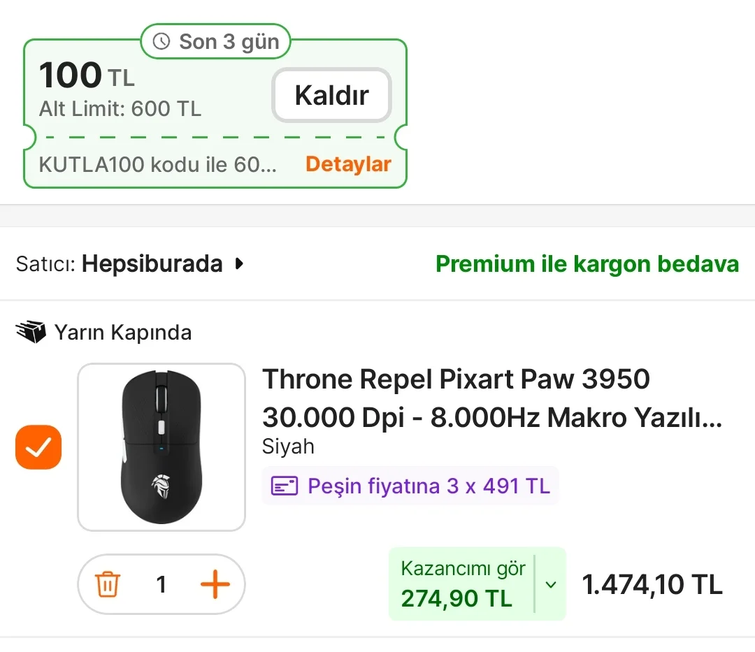
Task: Expand the savings chevron dropdown
Action: tap(551, 584)
